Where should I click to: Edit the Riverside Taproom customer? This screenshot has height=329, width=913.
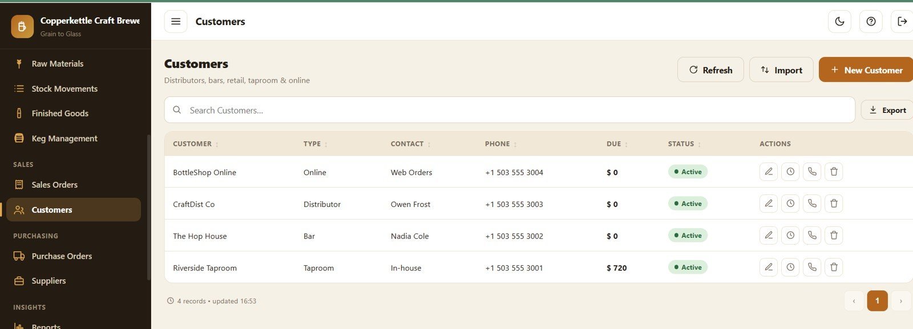769,267
